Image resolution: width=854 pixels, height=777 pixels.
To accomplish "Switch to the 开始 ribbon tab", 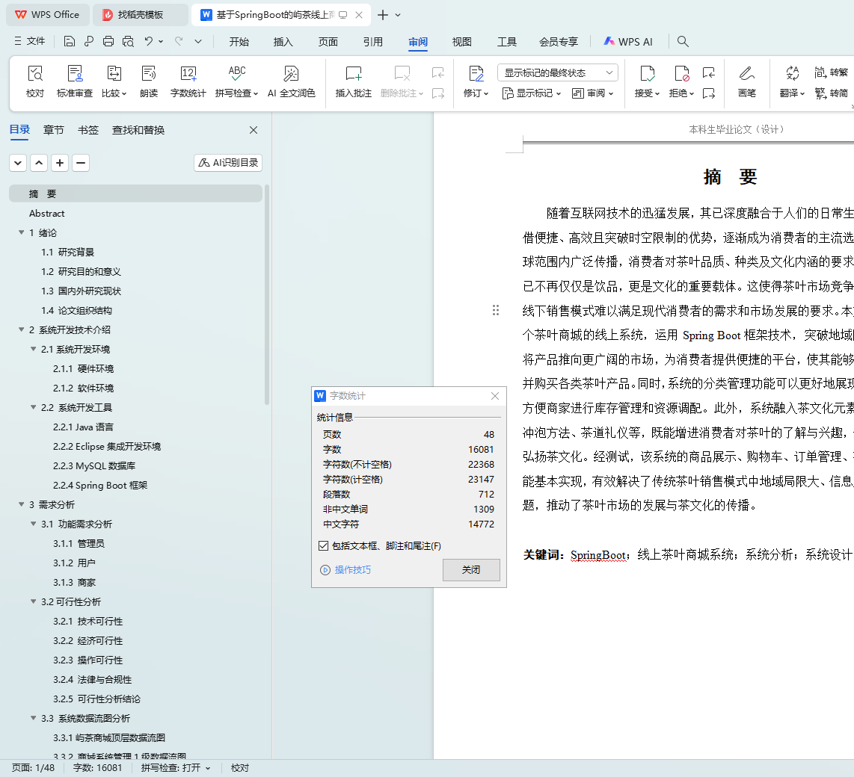I will pos(239,42).
